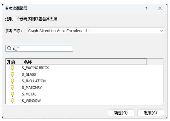Select the S_WINDOW layer name
The image size is (170, 121).
pyautogui.click(x=31, y=101)
